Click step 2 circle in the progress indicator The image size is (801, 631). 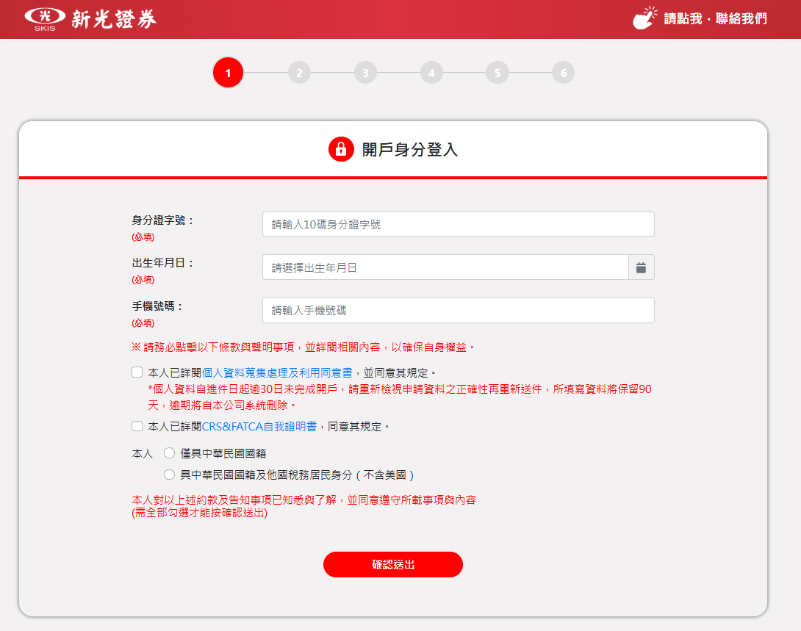point(299,73)
